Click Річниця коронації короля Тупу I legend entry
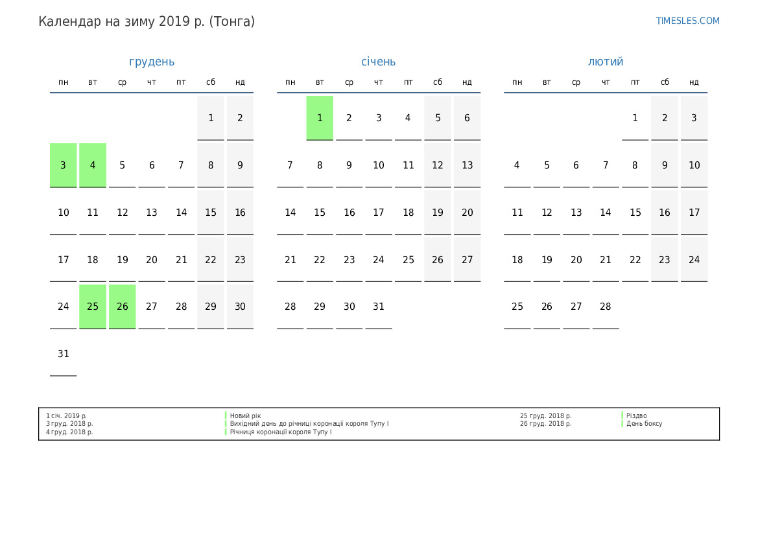This screenshot has height=536, width=758. [x=280, y=432]
